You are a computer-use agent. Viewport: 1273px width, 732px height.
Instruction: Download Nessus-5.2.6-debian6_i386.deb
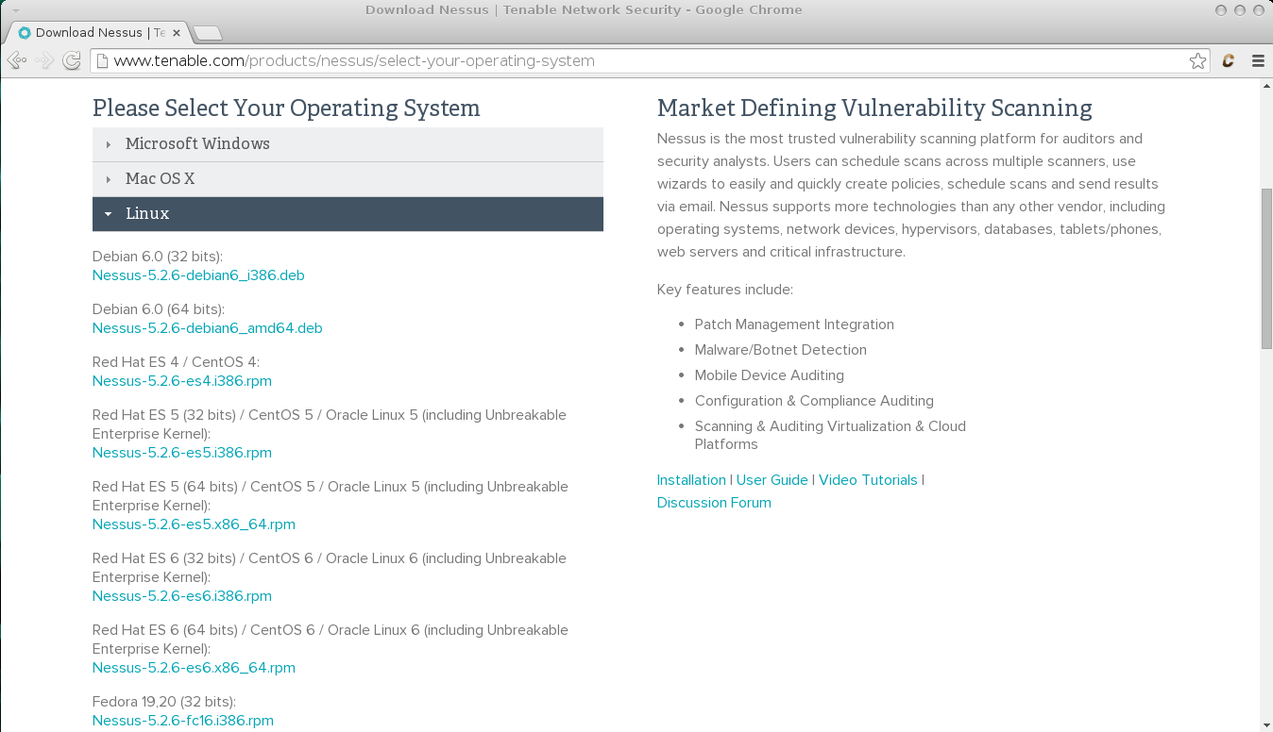pyautogui.click(x=198, y=275)
